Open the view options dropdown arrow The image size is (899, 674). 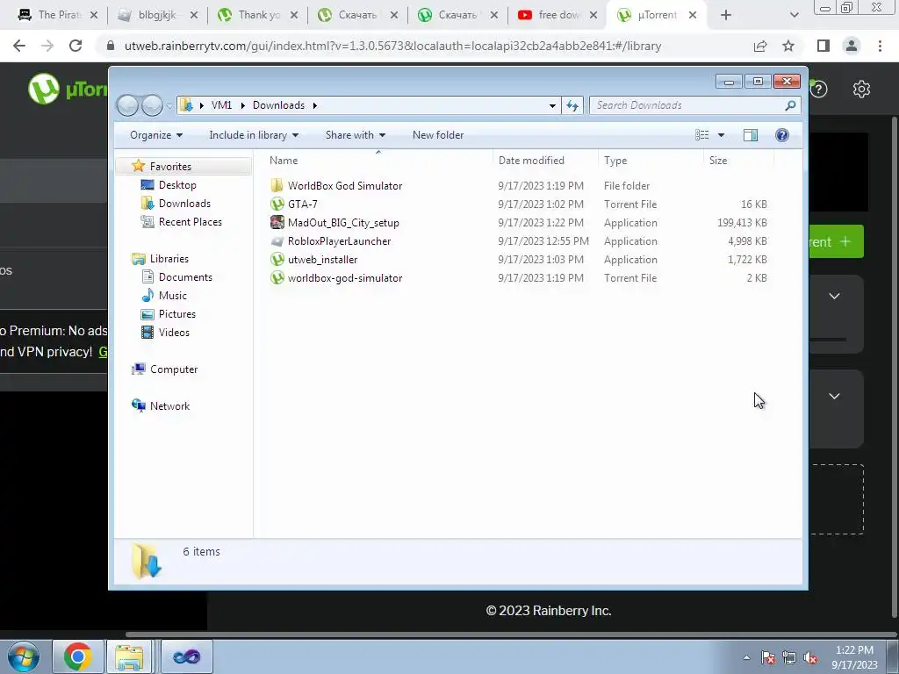(x=722, y=134)
